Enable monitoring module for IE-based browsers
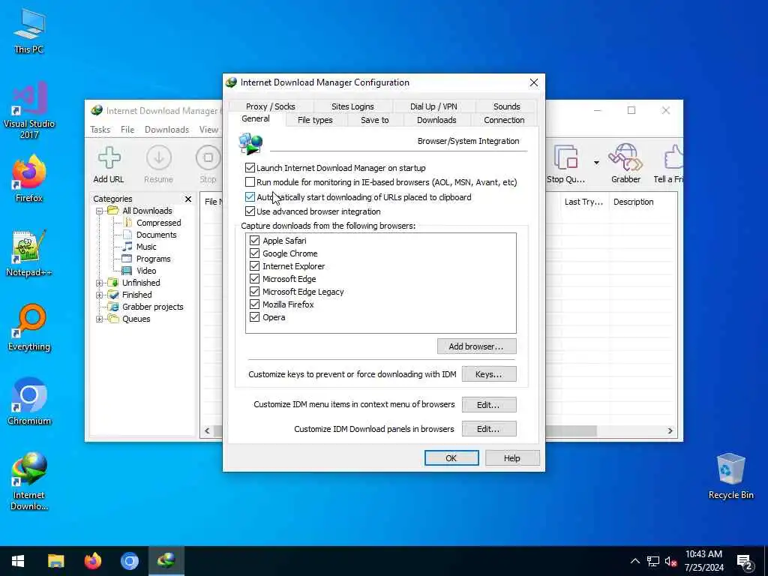The width and height of the screenshot is (768, 576). pos(250,182)
